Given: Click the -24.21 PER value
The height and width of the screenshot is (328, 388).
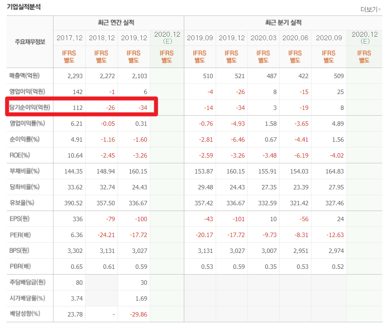Looking at the screenshot, I should (106, 235).
